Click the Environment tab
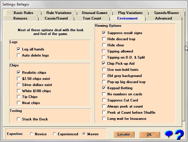The image size is (188, 142). pyautogui.click(x=127, y=18)
